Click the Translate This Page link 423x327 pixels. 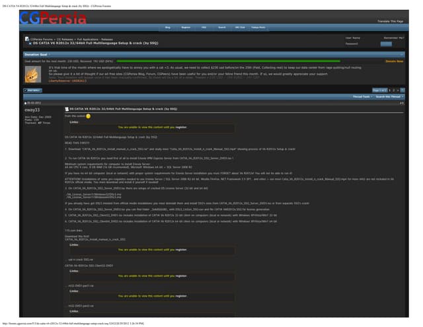[389, 21]
